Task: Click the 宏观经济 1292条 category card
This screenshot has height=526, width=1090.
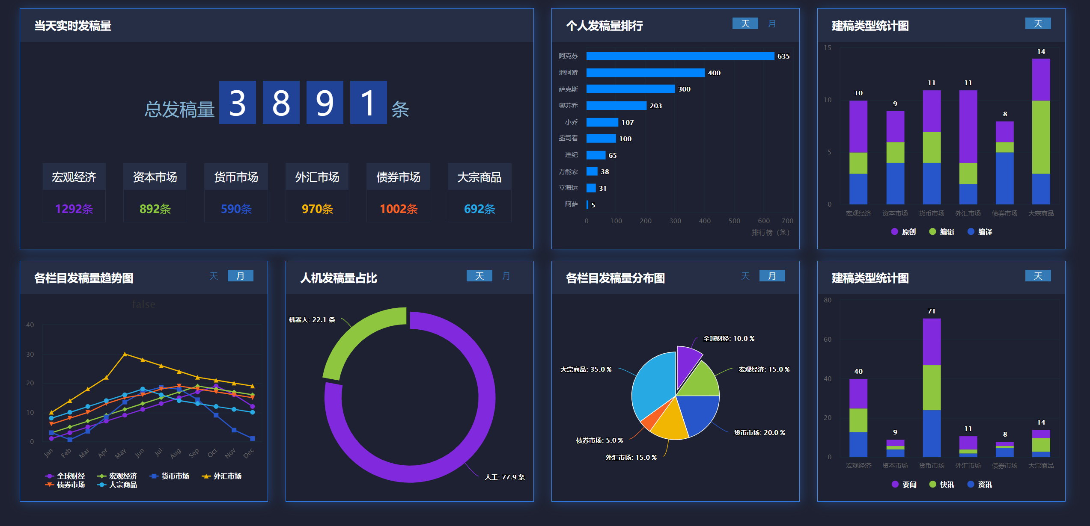Action: pos(74,192)
